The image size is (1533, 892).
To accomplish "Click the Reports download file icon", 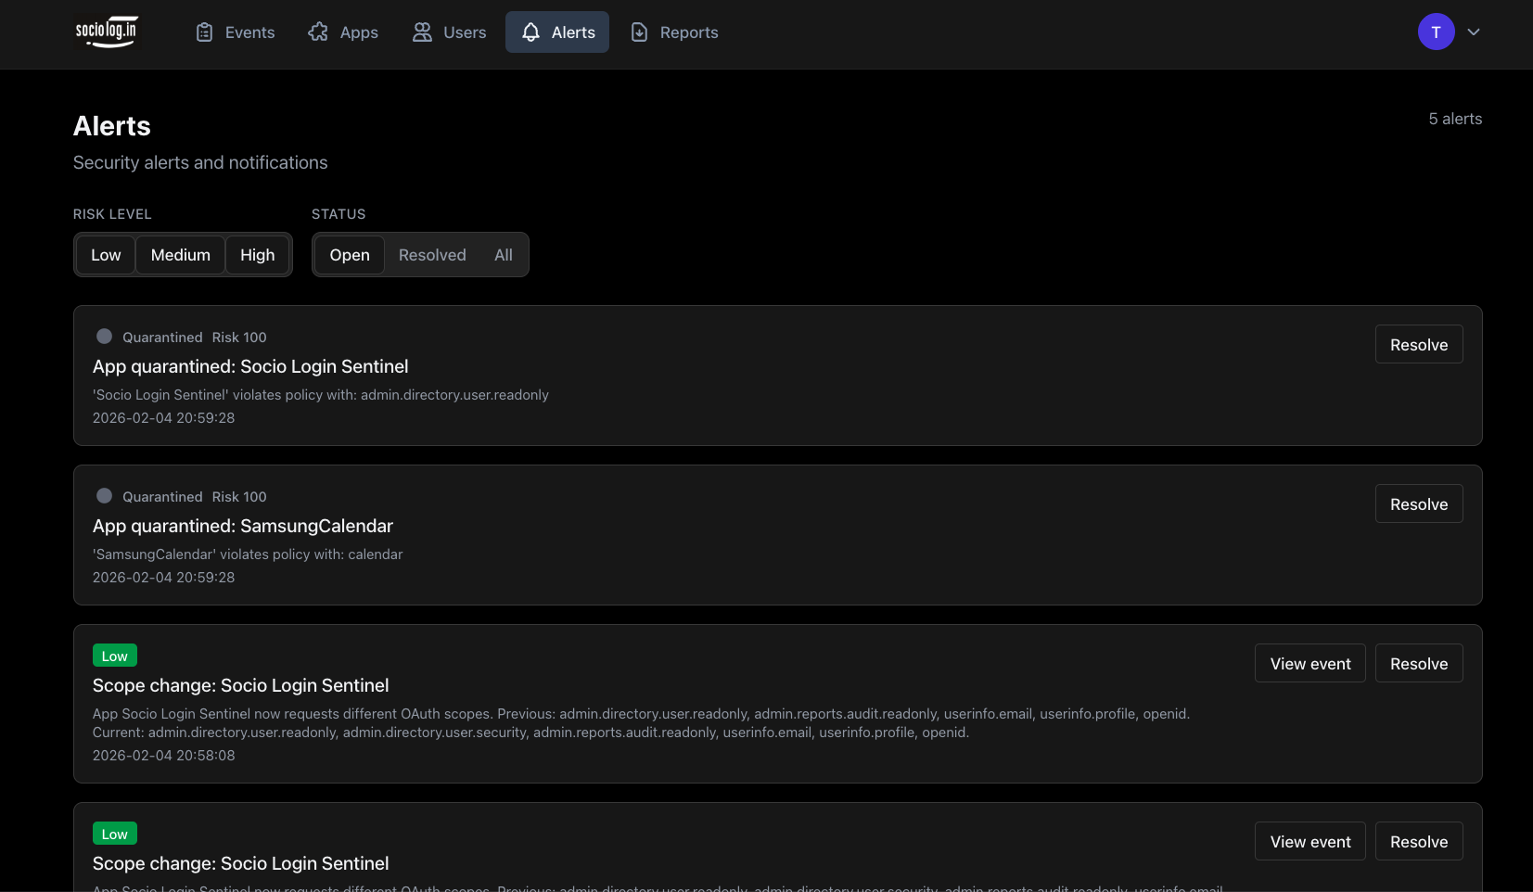I will (x=639, y=32).
